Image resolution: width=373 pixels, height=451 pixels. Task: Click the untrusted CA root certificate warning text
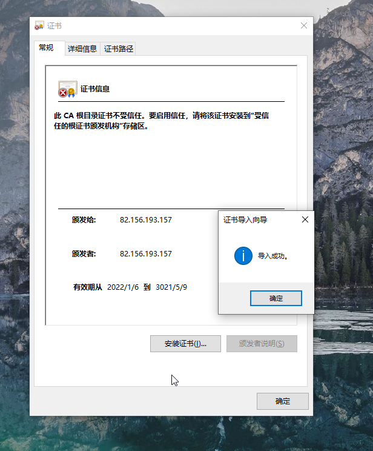(161, 121)
